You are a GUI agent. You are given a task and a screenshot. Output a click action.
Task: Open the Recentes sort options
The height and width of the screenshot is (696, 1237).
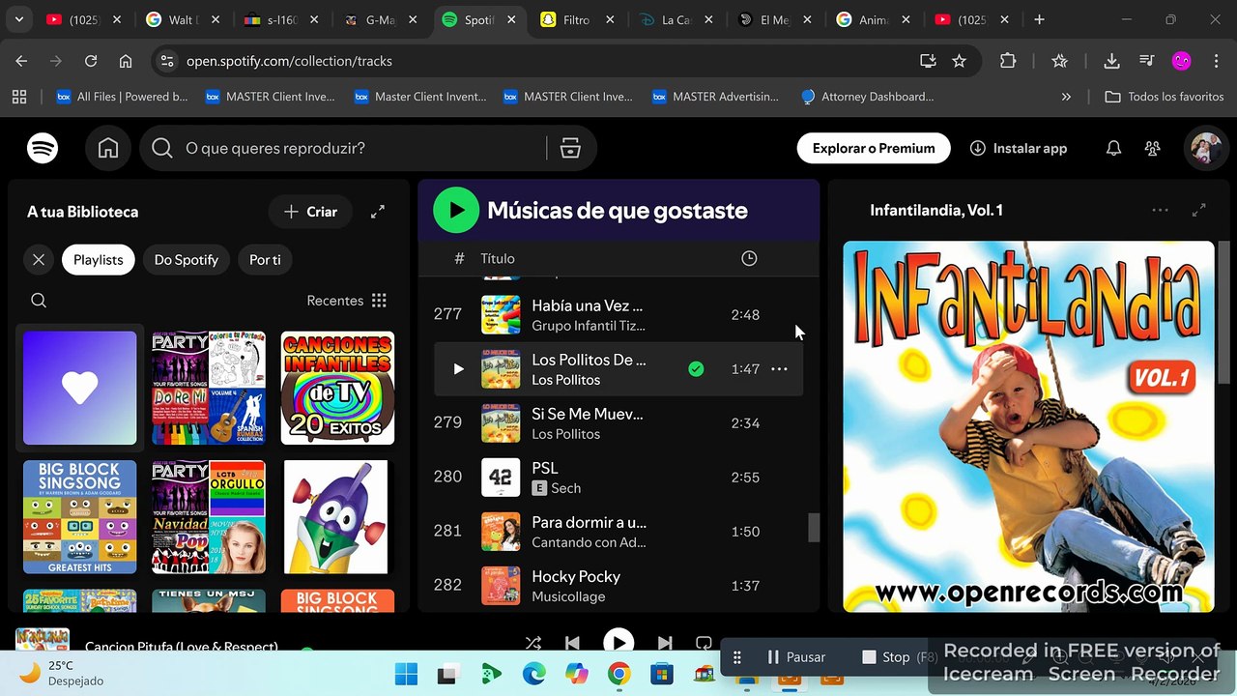point(347,301)
